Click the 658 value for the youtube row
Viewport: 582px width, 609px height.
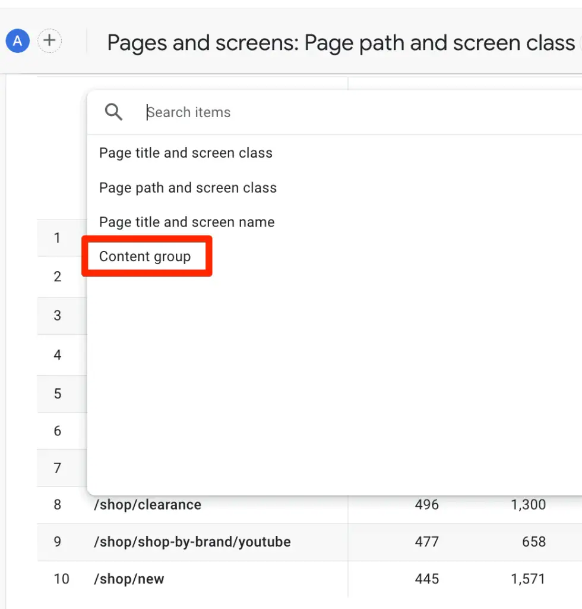click(x=534, y=542)
